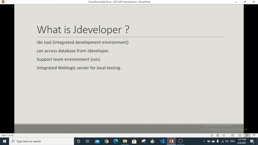
Task: Click 'Slide 7 of 10' status text
Action: pos(7,135)
